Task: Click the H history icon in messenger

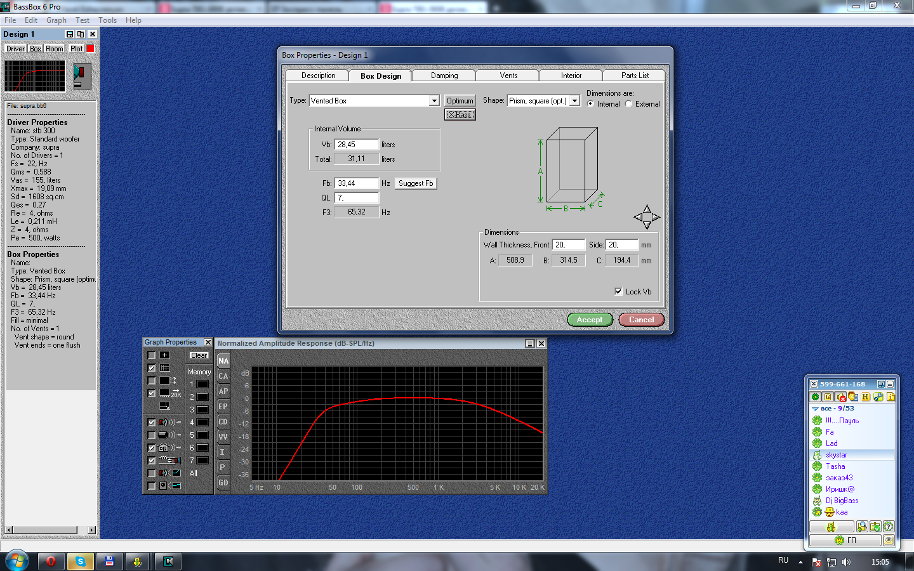Action: point(865,397)
